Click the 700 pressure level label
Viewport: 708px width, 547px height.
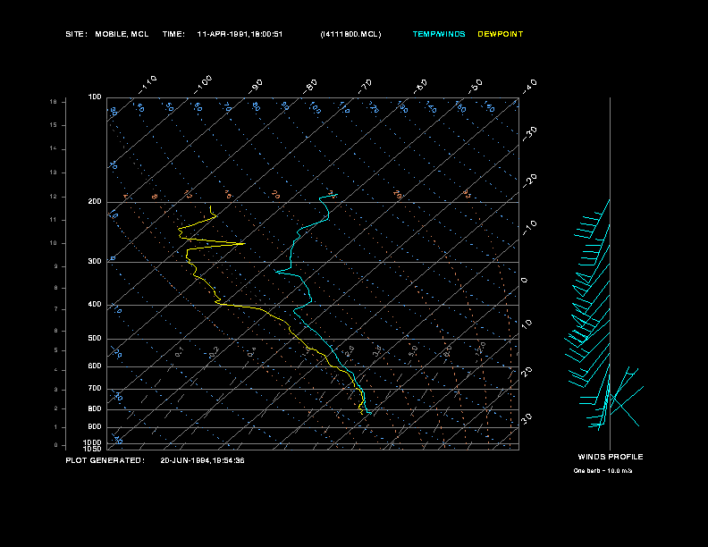95,388
